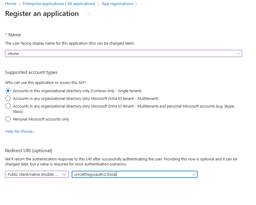
Task: Select Multitenant and personal Microsoft accounts option
Action: 8,106
